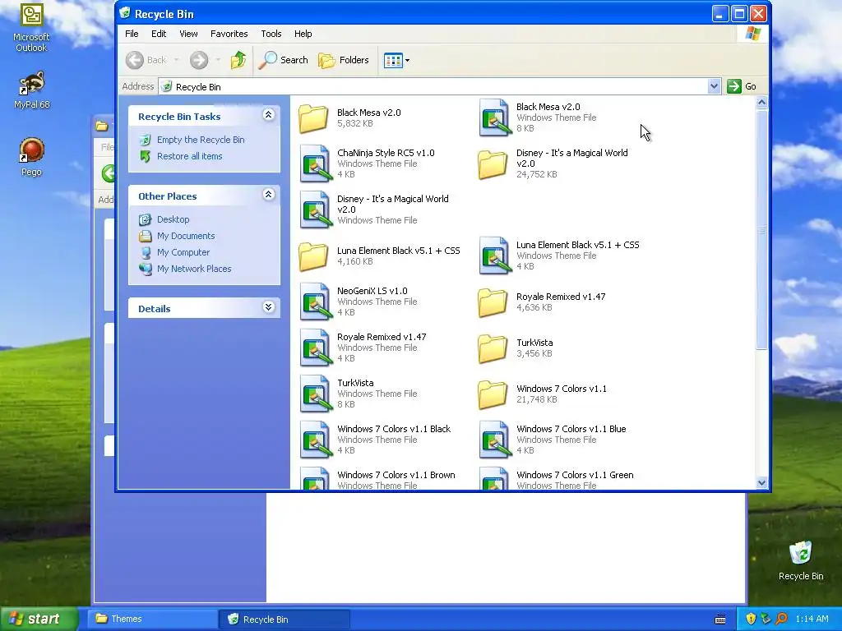Open the Favorites menu
The height and width of the screenshot is (631, 842).
click(229, 34)
